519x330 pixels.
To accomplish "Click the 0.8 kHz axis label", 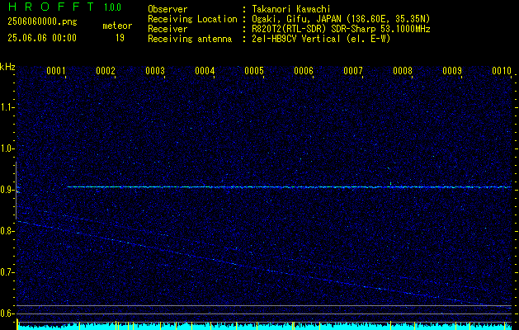I will click(7, 231).
